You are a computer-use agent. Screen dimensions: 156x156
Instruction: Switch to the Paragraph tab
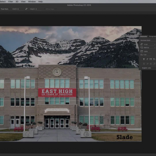pyautogui.click(x=152, y=37)
